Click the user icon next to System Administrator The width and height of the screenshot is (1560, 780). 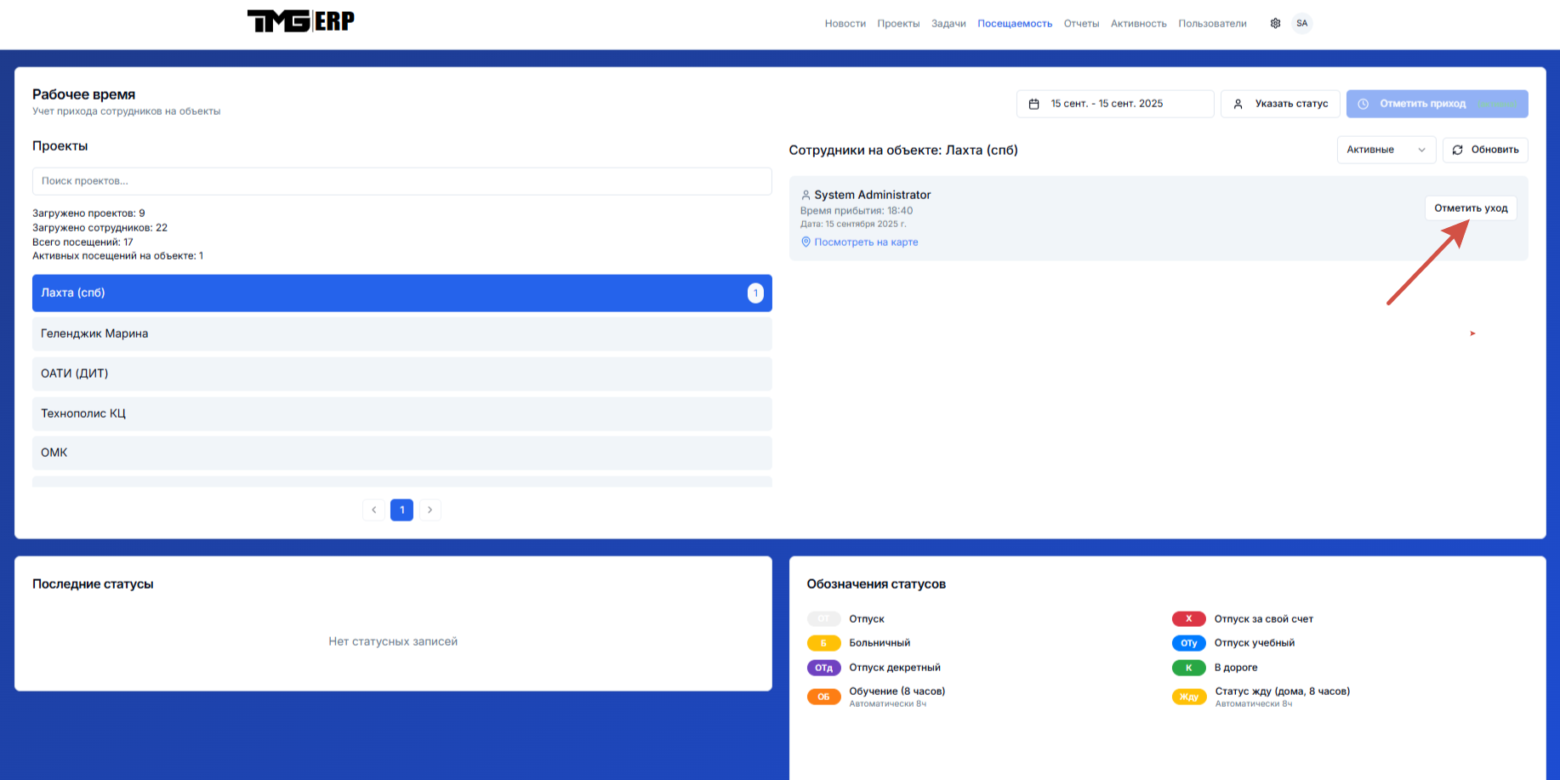[805, 195]
